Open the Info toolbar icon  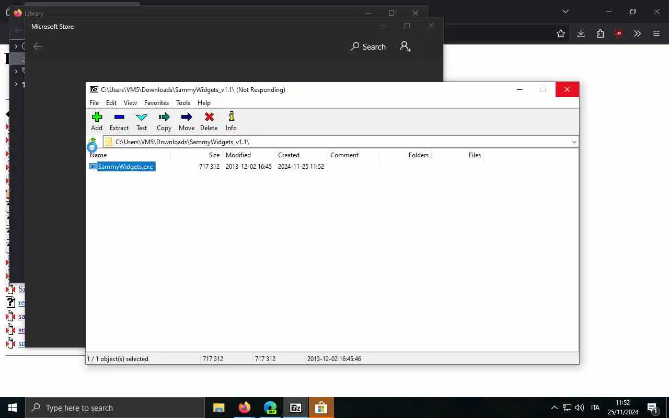click(231, 117)
